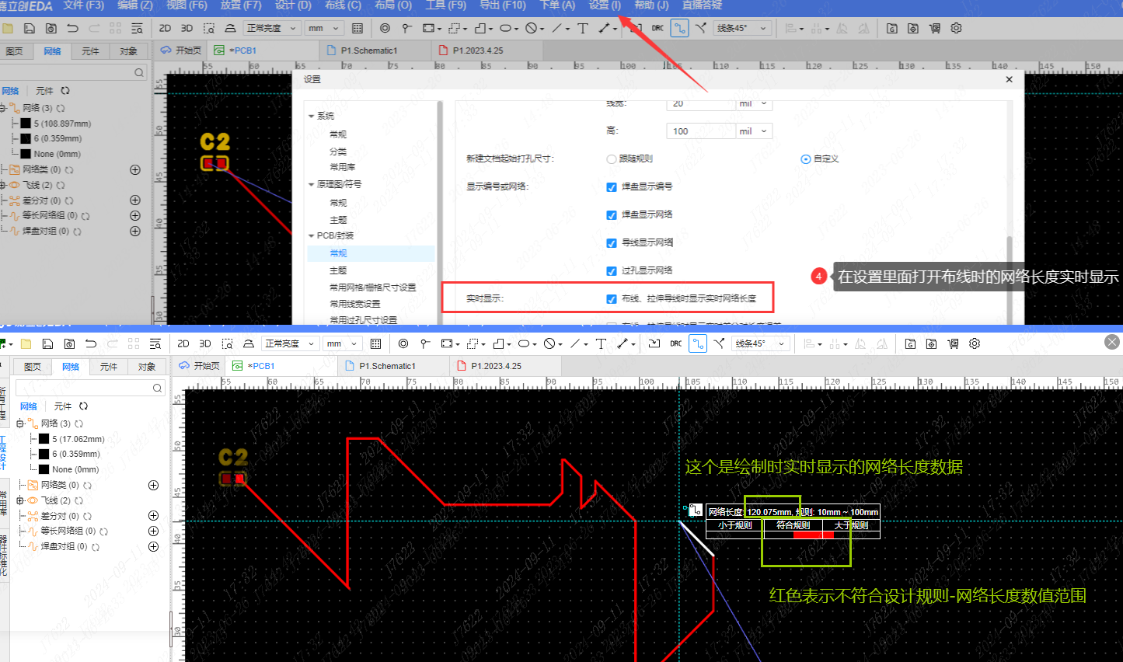Open the 设置 (I) menu

click(x=605, y=5)
